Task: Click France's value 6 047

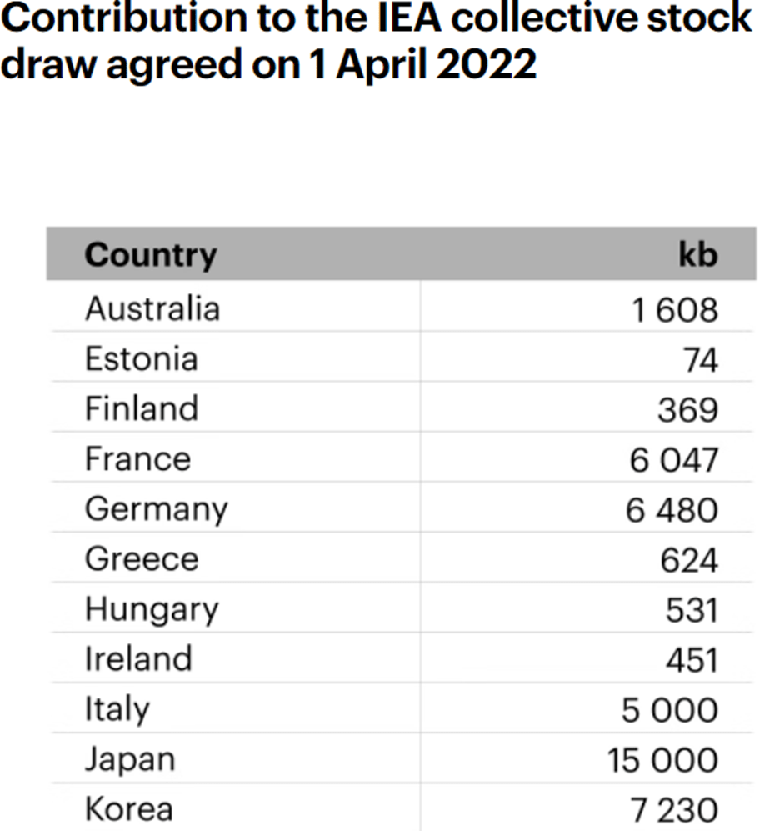Action: [x=672, y=460]
